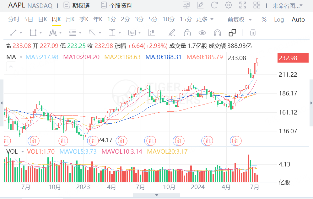
Task: Select the 3分 three-minute timeframe
Action: 139,19
